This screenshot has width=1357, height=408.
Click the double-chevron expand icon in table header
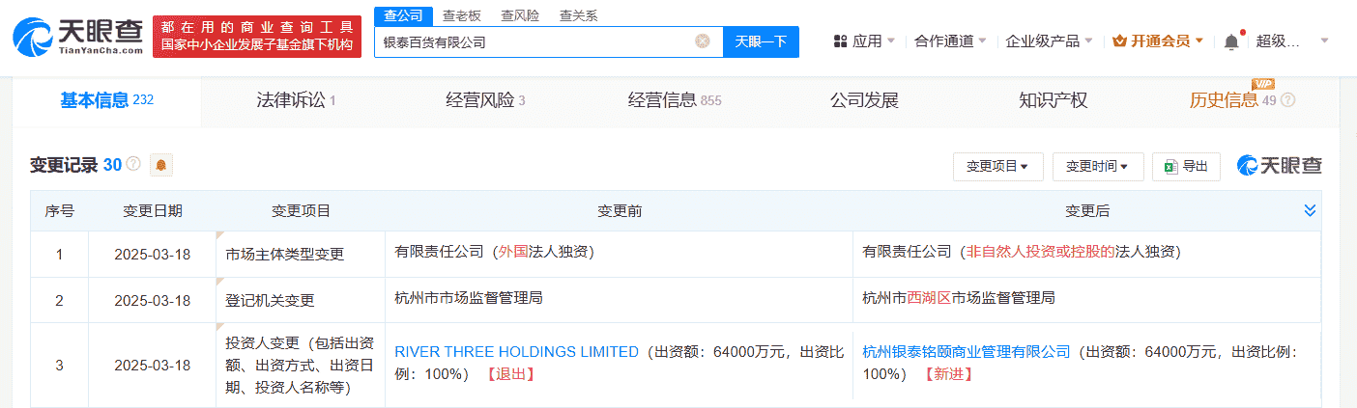pos(1310,210)
